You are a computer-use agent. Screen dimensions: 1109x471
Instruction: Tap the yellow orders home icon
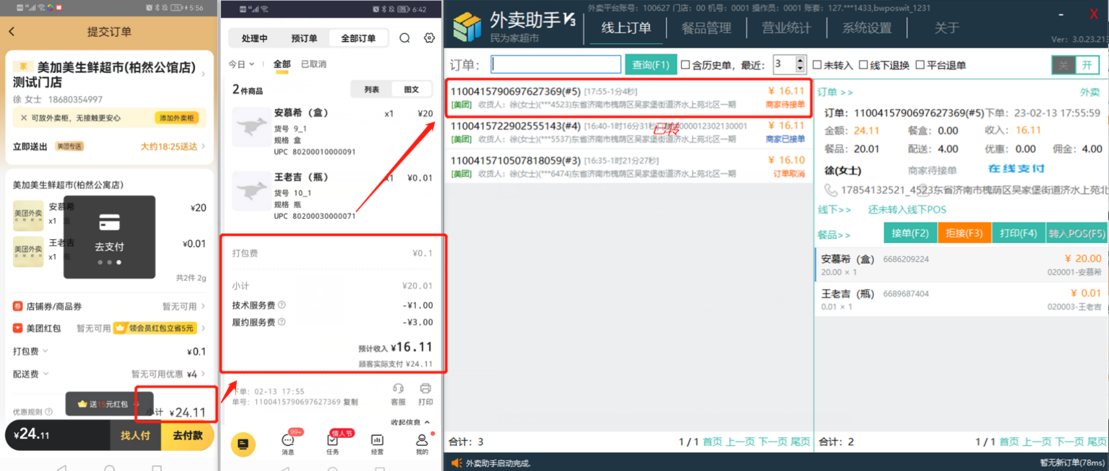point(243,444)
